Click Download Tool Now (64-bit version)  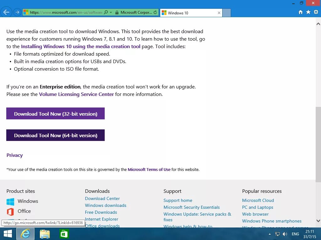tap(55, 135)
